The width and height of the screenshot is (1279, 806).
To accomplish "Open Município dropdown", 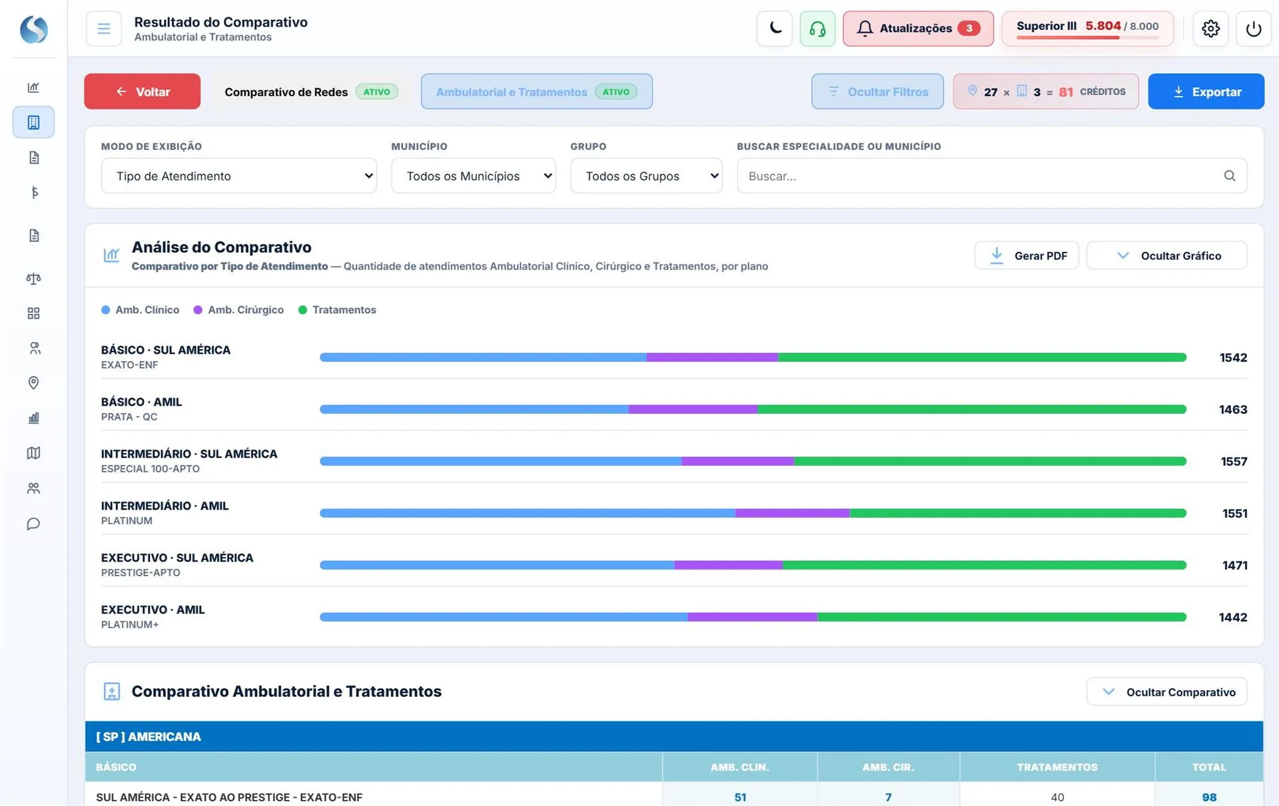I will click(x=474, y=176).
